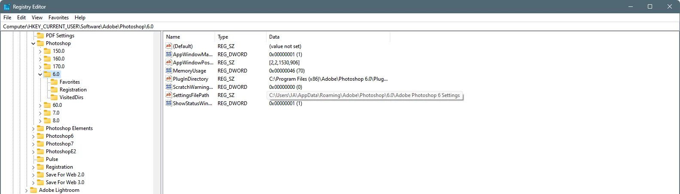This screenshot has height=194, width=680.
Task: Select the 8.0 tree key
Action: coord(56,121)
